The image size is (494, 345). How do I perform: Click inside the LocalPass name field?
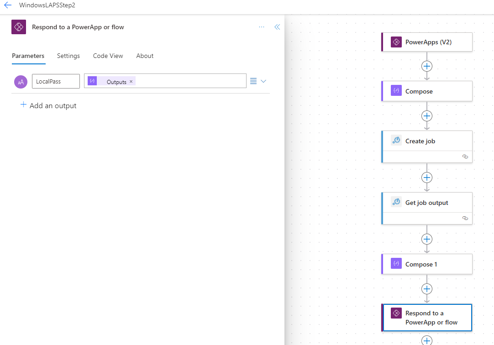click(x=55, y=81)
